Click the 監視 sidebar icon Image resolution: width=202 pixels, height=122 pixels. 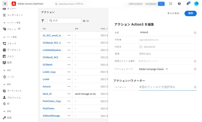(4, 63)
